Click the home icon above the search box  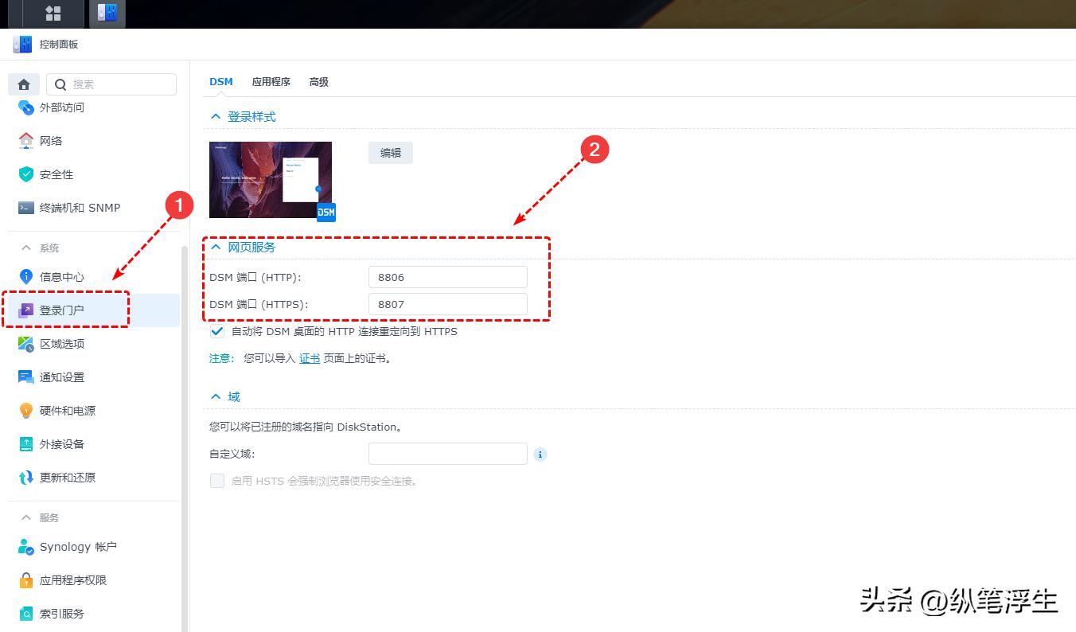(x=23, y=84)
